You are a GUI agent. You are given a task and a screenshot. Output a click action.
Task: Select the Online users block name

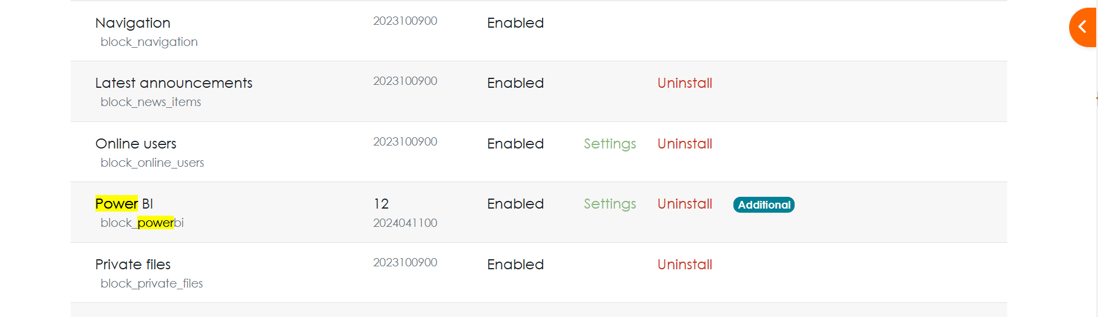(x=135, y=144)
